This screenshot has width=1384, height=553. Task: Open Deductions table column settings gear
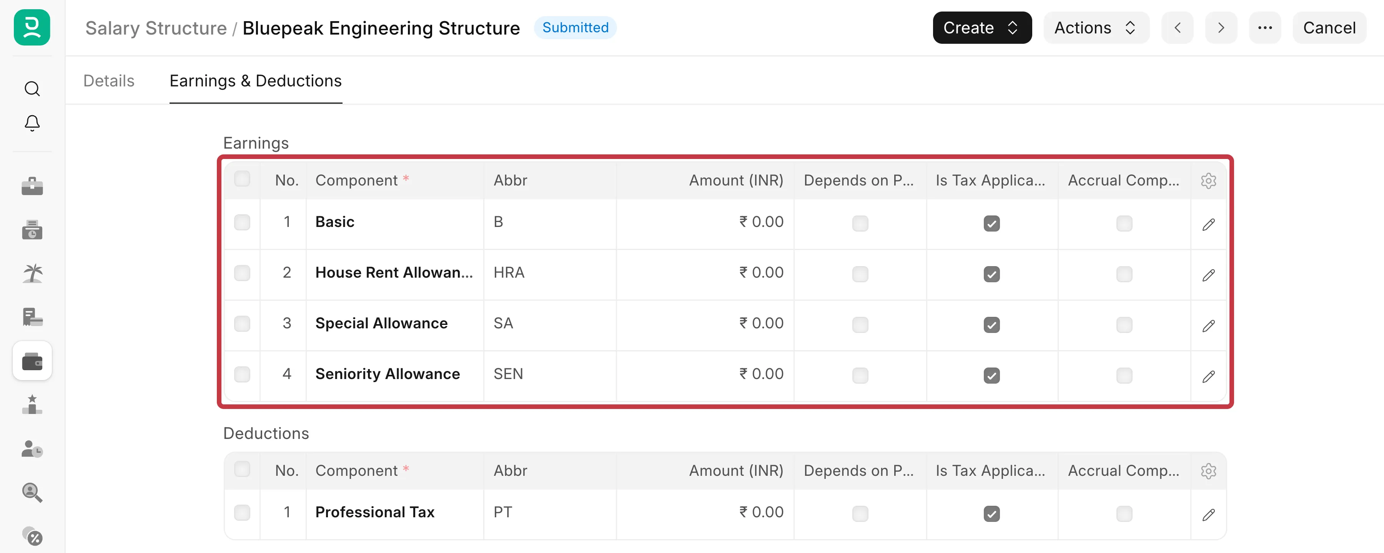click(1208, 471)
